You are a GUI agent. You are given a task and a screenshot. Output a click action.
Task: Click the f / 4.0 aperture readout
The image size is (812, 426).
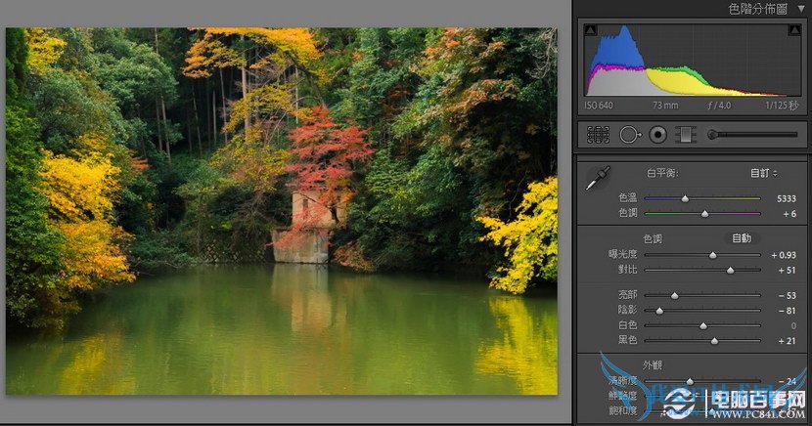719,106
